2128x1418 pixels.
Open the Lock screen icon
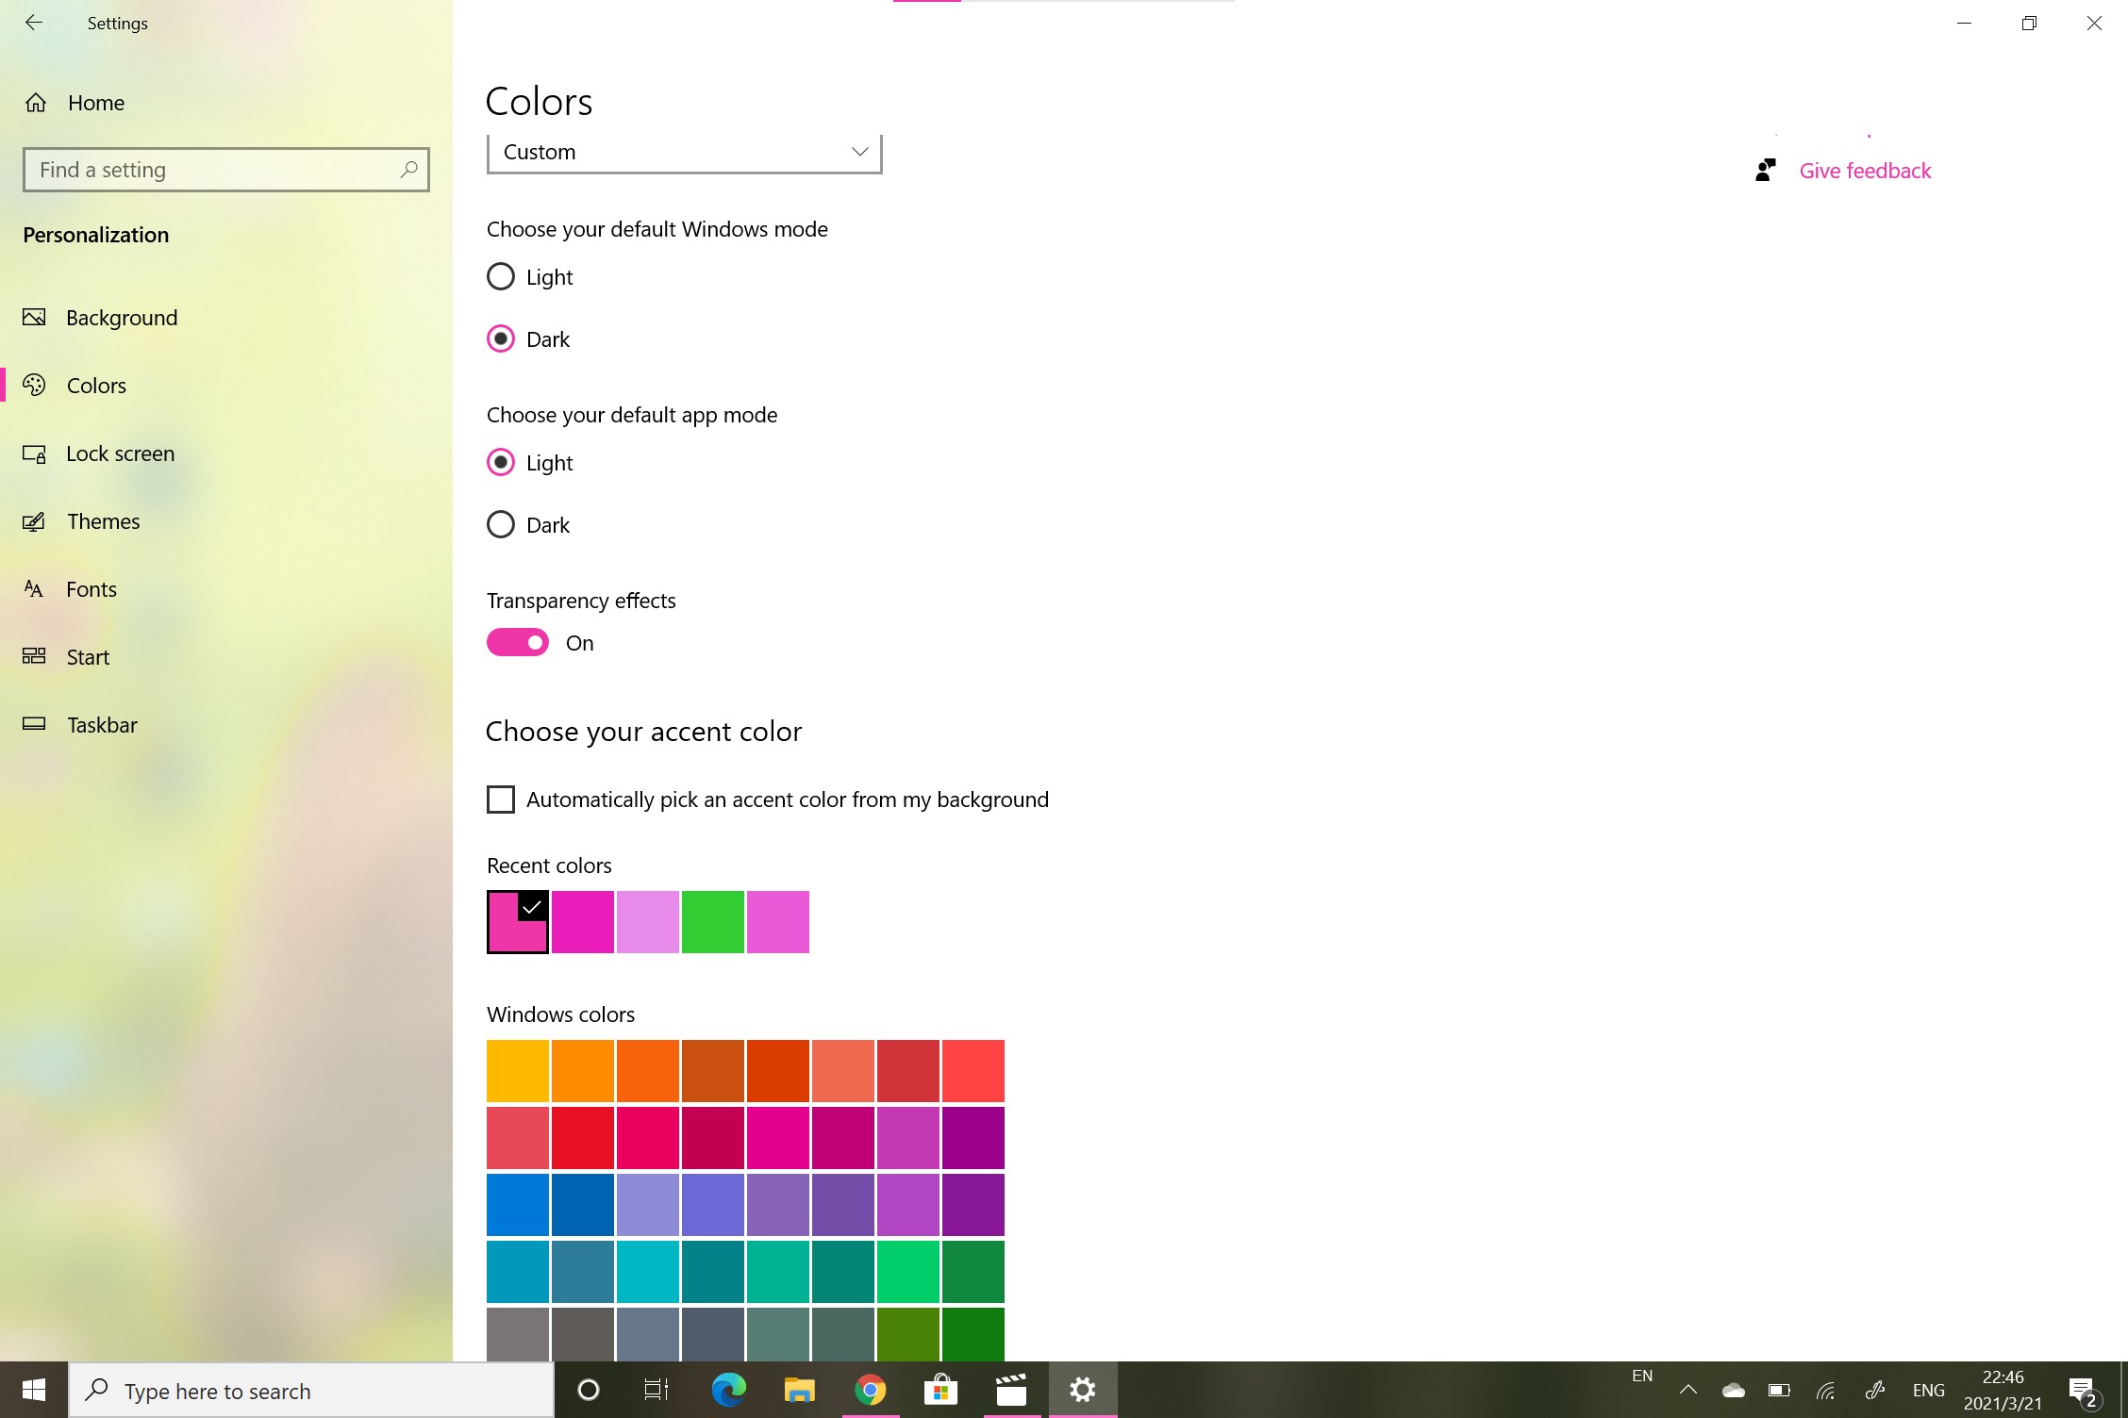point(34,453)
